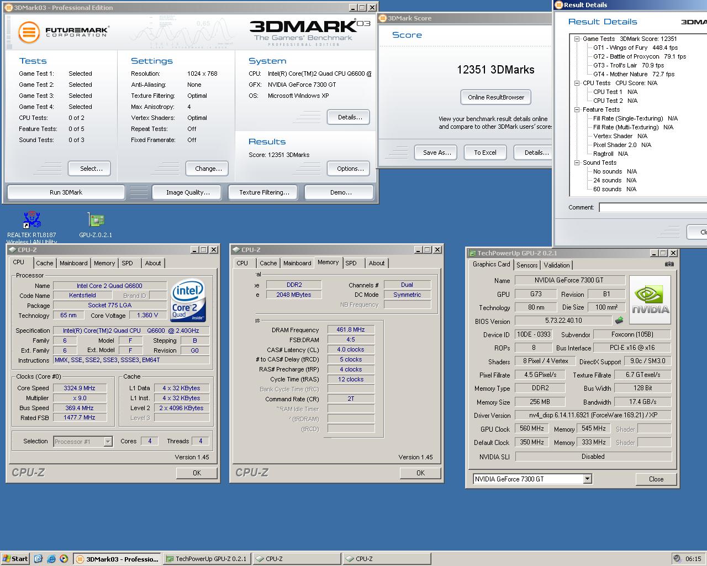
Task: Click Options... button under Results
Action: coord(349,169)
